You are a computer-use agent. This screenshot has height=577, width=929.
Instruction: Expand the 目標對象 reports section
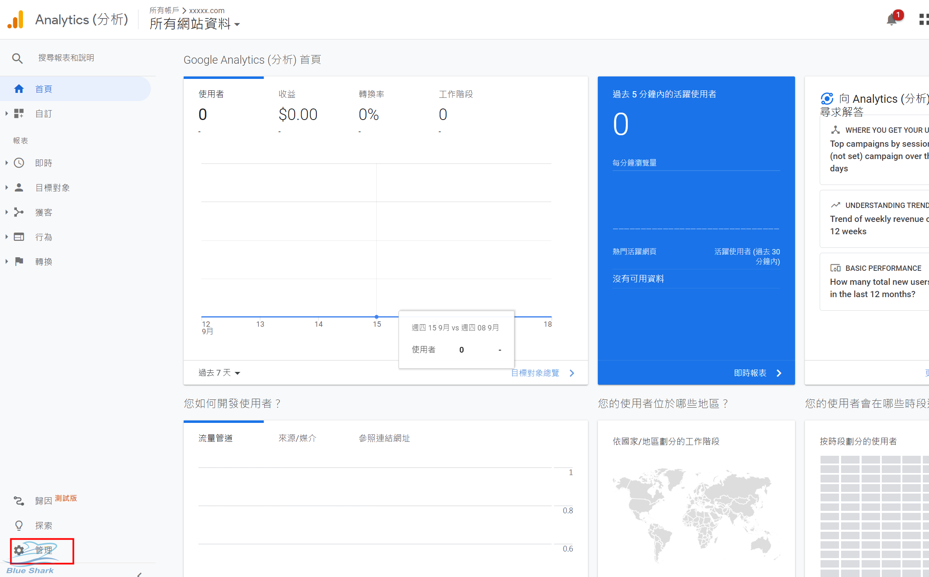pos(7,187)
